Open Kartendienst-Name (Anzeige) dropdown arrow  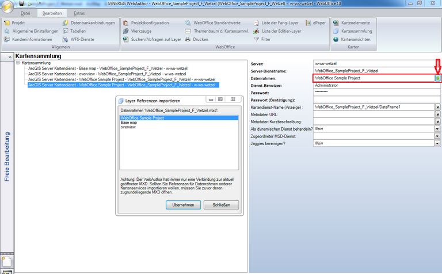[x=437, y=107]
